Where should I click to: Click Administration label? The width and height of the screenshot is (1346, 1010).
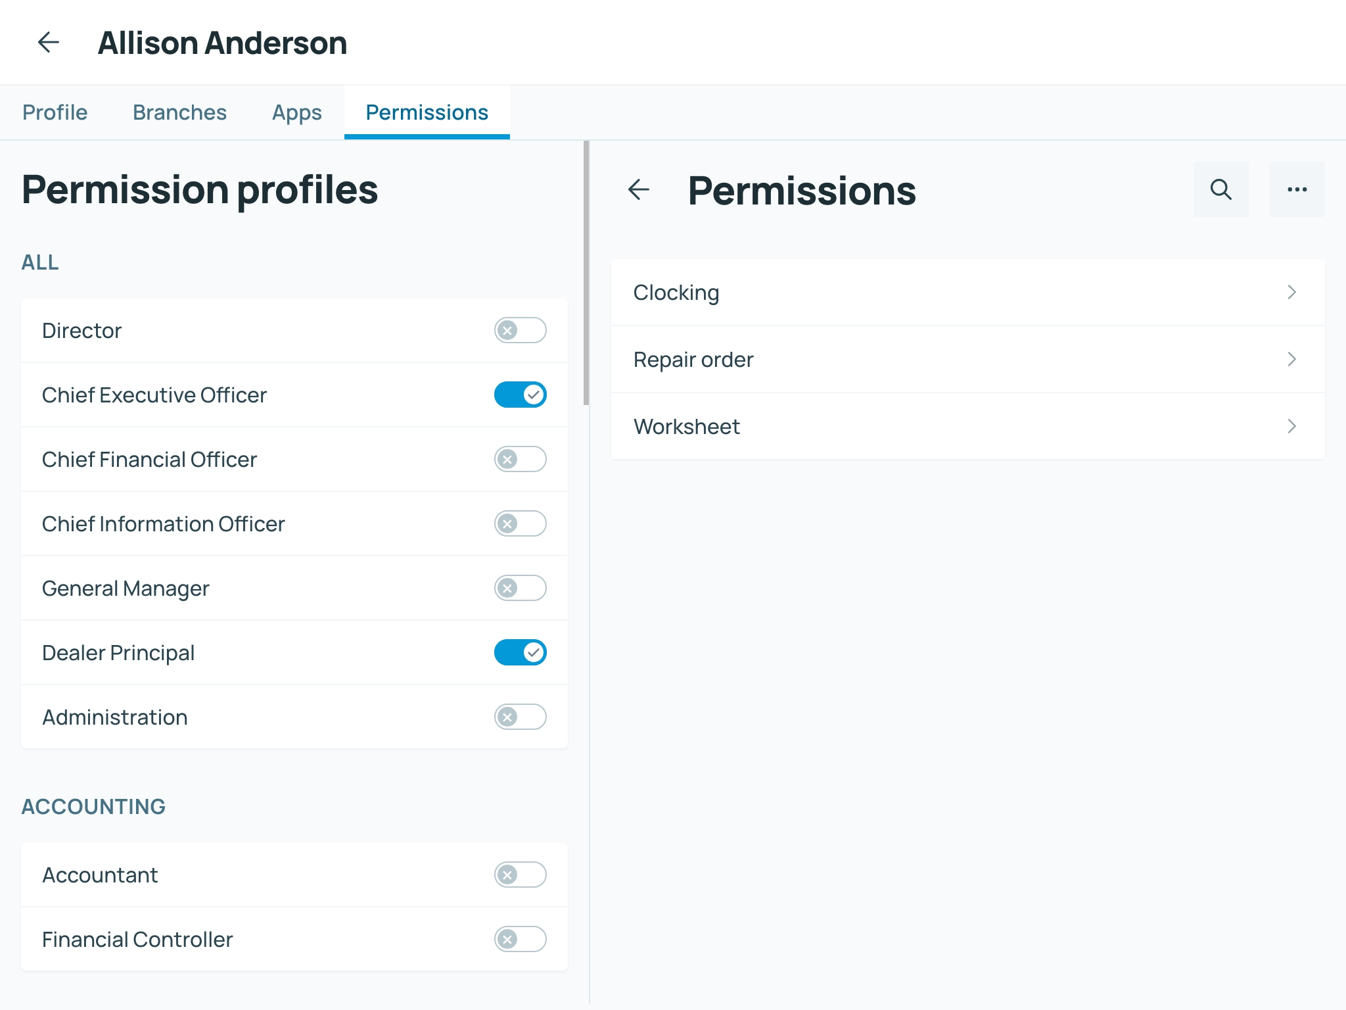pos(115,717)
